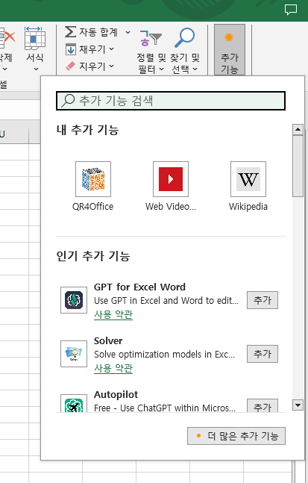This screenshot has height=483, width=308.
Task: Click the scrollbar up arrow in add-ins panel
Action: point(298,130)
